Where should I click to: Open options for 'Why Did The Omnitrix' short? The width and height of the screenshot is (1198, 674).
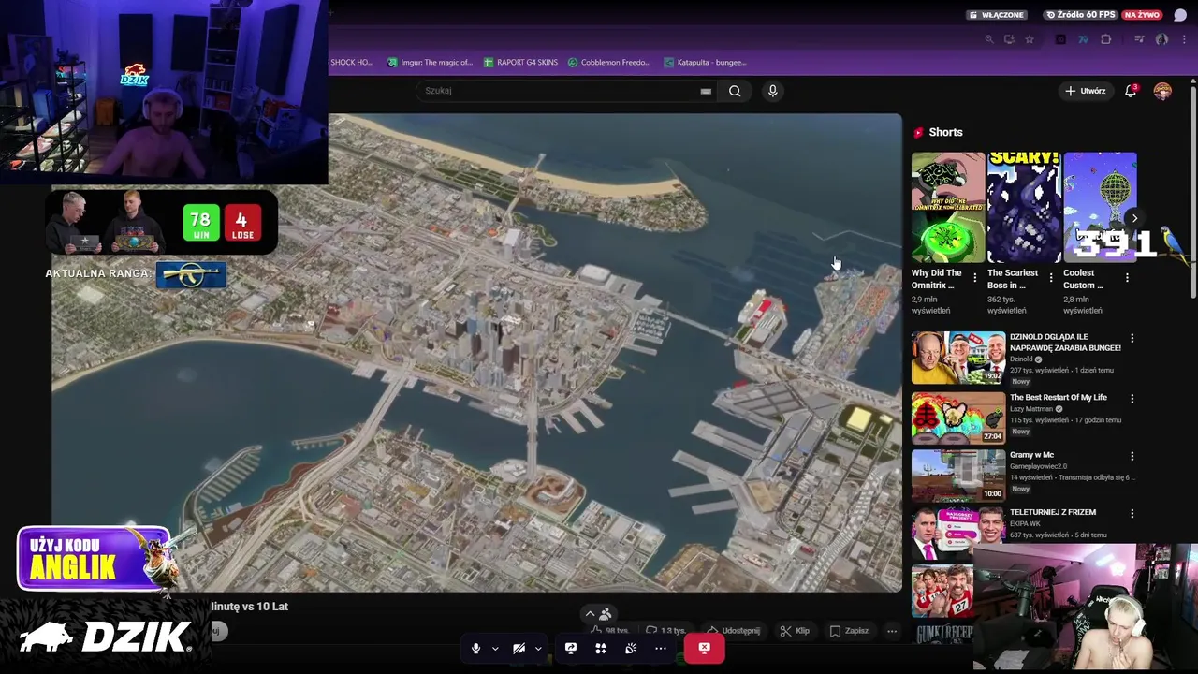975,278
